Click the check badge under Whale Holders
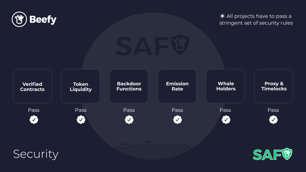306x172 pixels. click(226, 120)
